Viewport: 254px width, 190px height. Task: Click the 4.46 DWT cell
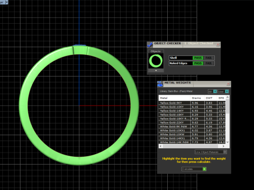pyautogui.click(x=211, y=111)
